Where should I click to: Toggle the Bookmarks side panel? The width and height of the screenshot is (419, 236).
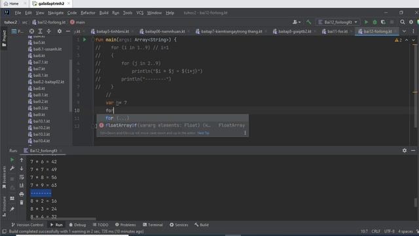pyautogui.click(x=4, y=178)
